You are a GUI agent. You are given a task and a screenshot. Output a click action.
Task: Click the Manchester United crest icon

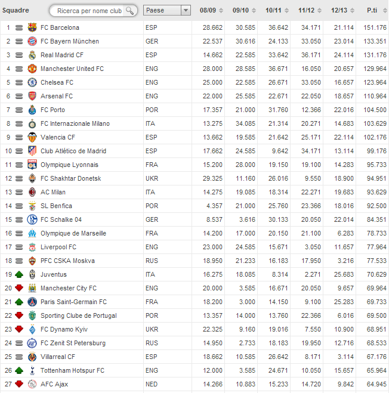tap(32, 69)
